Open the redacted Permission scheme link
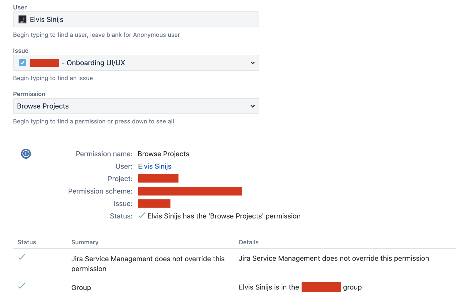456x297 pixels. [190, 191]
